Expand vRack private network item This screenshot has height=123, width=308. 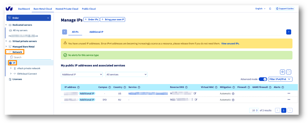click(x=11, y=68)
